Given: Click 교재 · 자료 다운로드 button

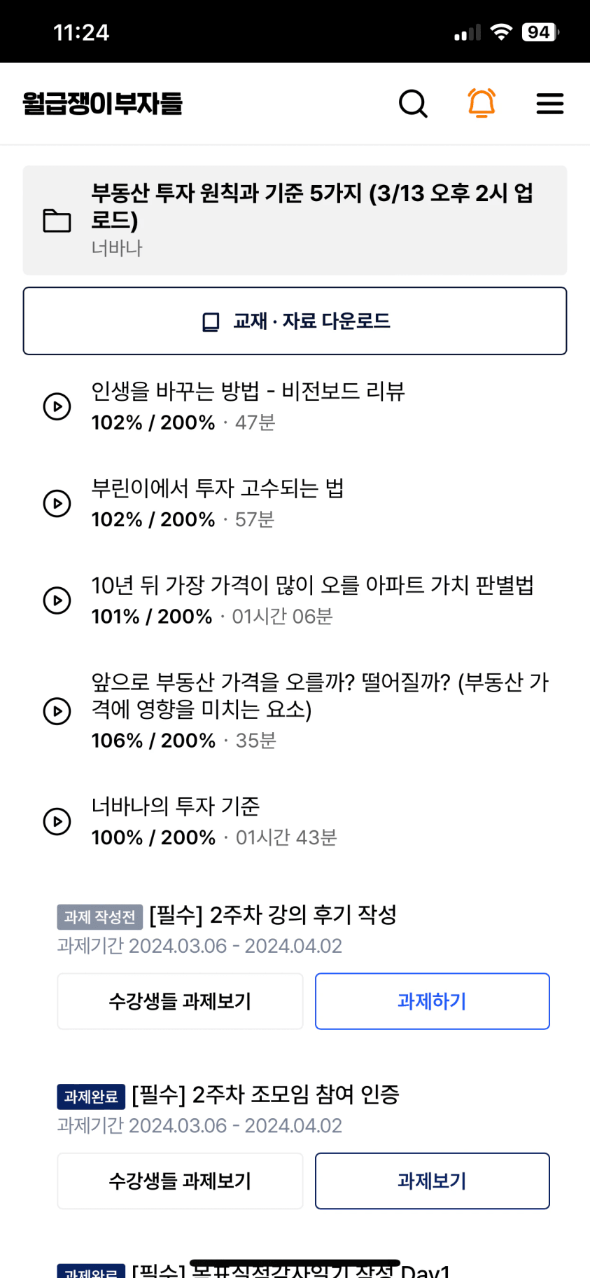Looking at the screenshot, I should pyautogui.click(x=295, y=321).
